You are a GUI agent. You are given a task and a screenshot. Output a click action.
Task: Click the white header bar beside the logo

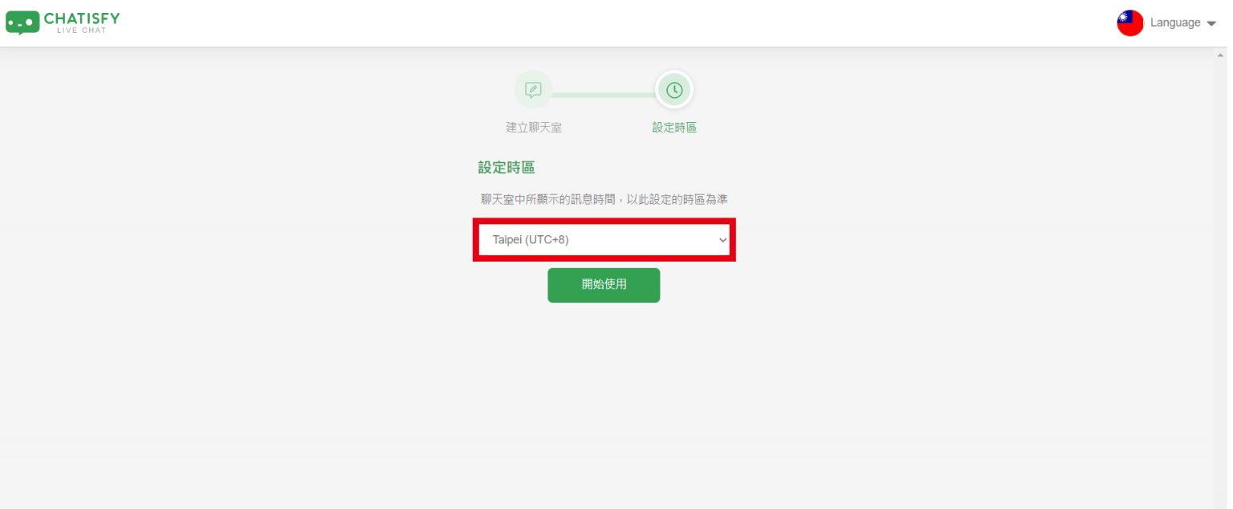[x=610, y=22]
